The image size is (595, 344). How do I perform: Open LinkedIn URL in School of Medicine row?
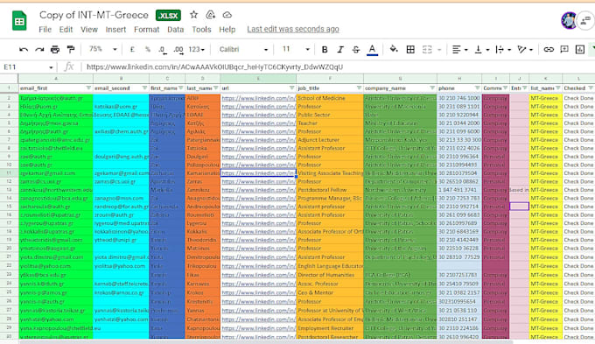(258, 98)
